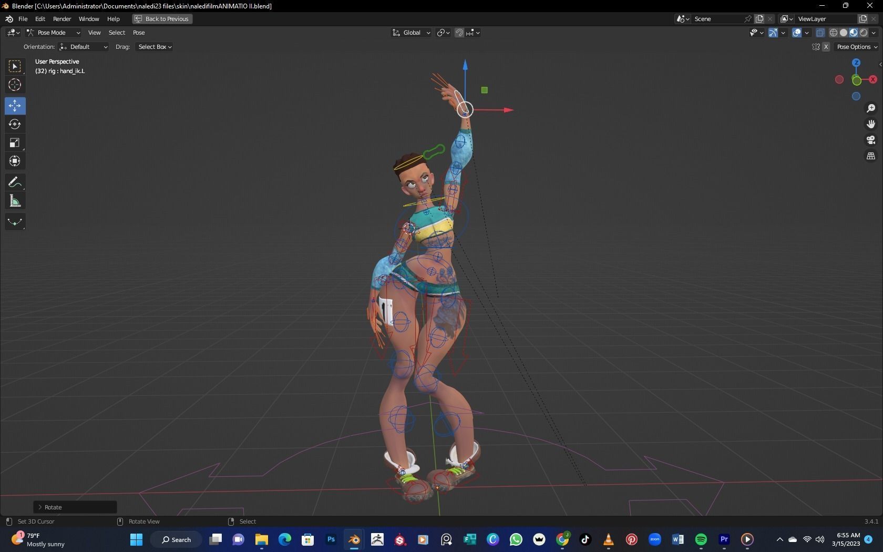
Task: Select the Rotate tool
Action: coord(15,124)
